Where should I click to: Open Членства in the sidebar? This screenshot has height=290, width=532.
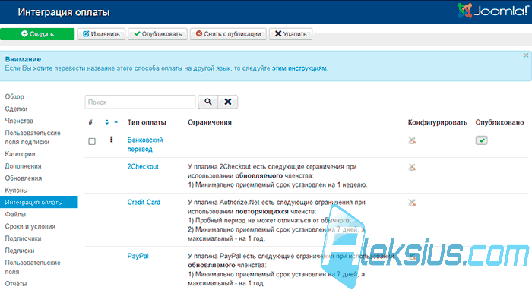tap(19, 121)
